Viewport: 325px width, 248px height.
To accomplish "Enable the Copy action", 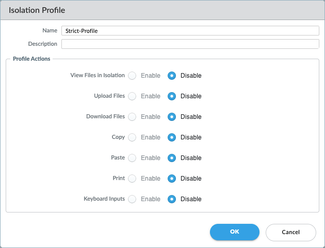I will coord(132,137).
